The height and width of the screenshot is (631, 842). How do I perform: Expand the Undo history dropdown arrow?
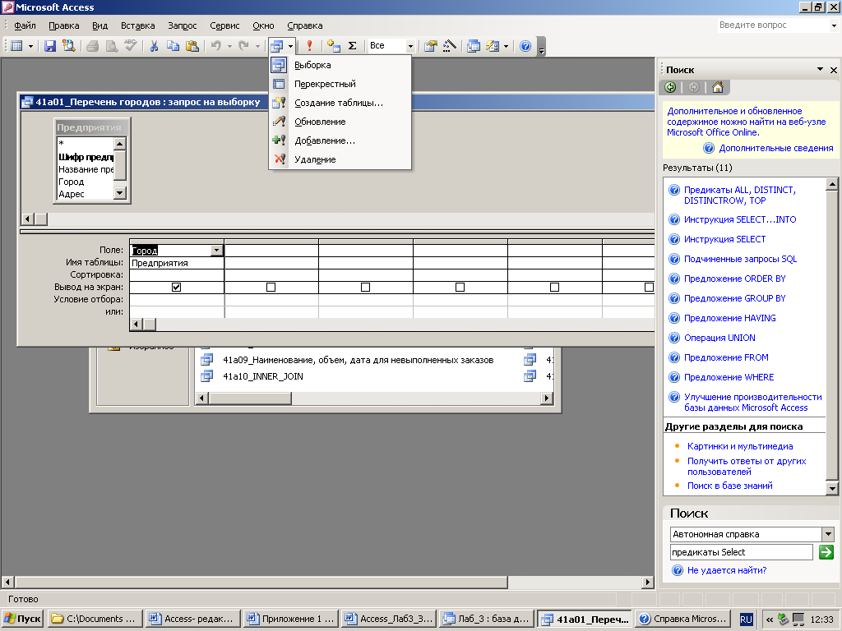(229, 46)
